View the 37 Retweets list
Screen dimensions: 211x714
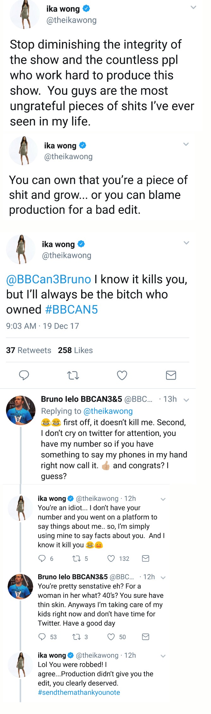pyautogui.click(x=28, y=350)
